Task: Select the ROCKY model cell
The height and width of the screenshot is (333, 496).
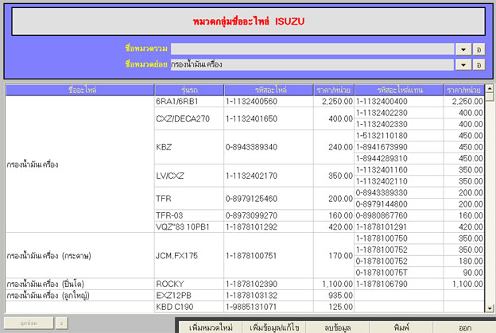Action: click(x=189, y=284)
